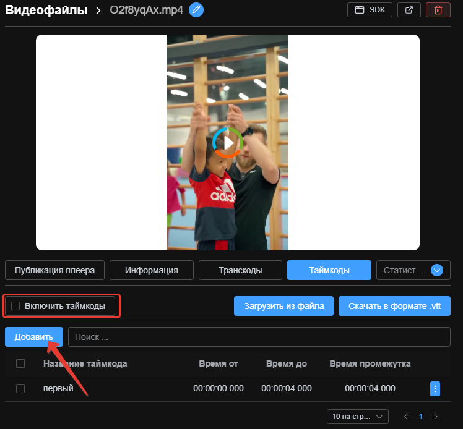Viewport: 463px width, 429px height.
Task: Open video in new window icon
Action: (x=409, y=10)
